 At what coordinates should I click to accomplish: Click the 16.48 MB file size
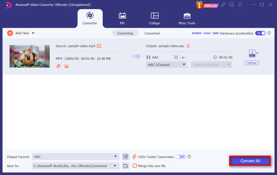104,58
